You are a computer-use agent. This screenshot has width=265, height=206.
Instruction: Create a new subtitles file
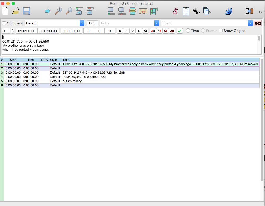click(5, 11)
